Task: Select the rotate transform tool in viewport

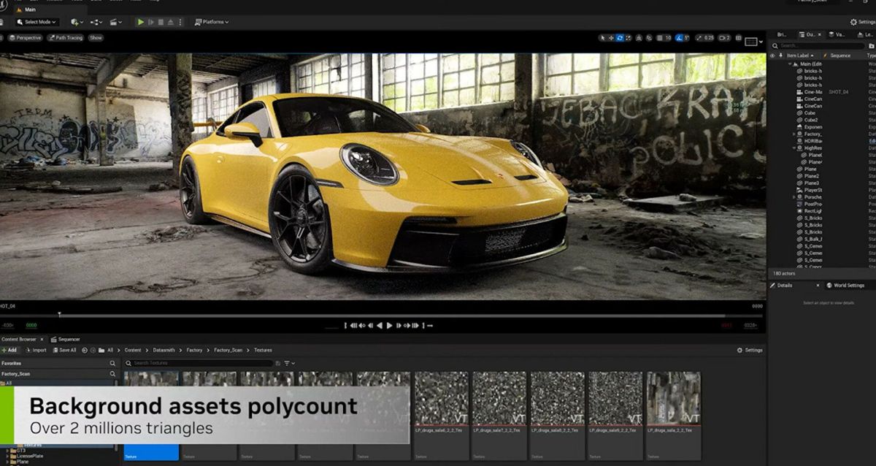Action: click(620, 38)
